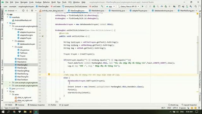
Task: Click the yellow warning marker atop the editor stripe
Action: pyautogui.click(x=197, y=14)
